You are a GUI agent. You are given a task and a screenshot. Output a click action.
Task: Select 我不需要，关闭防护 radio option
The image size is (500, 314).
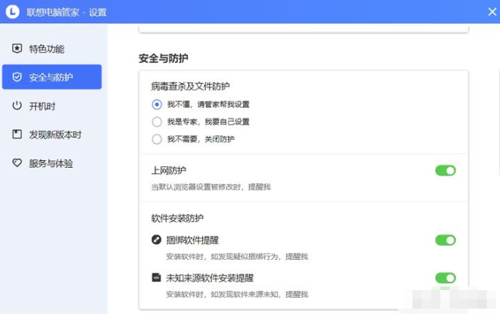pyautogui.click(x=156, y=139)
